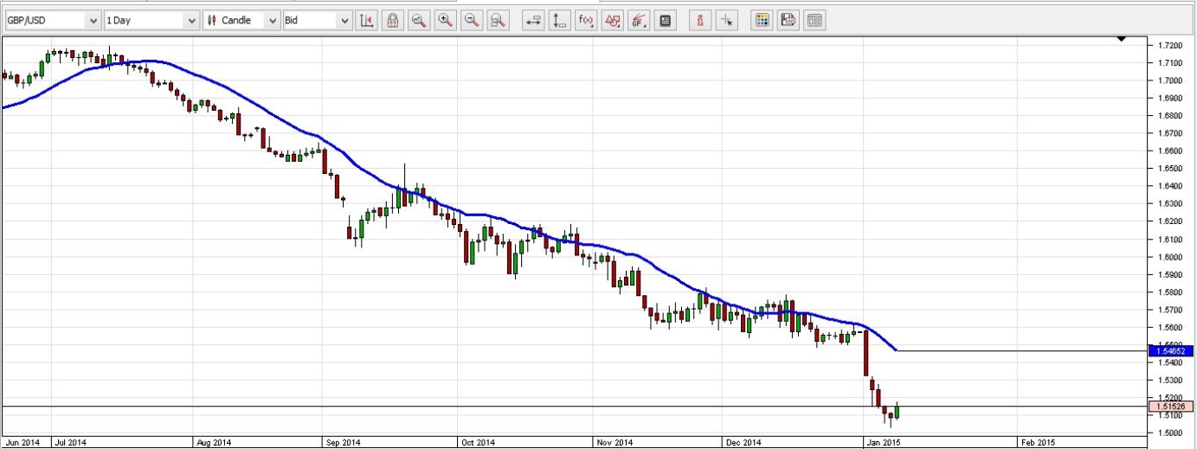1197x449 pixels.
Task: Click the chart properties window icon
Action: [x=814, y=20]
